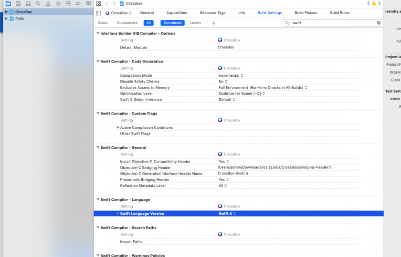Switch to the Resource Tags tab
The width and height of the screenshot is (401, 257).
coord(212,13)
